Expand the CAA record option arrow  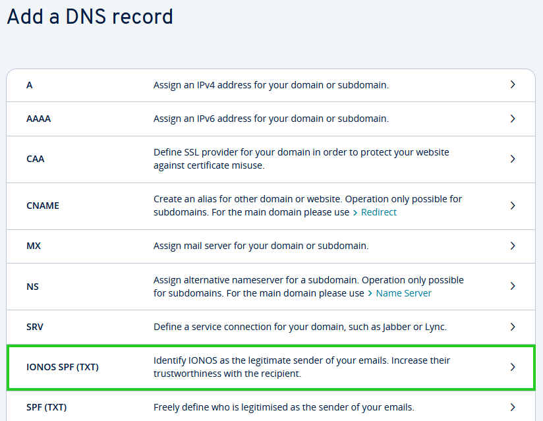(x=513, y=159)
